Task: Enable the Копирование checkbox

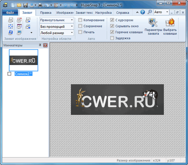Action: tap(81, 20)
